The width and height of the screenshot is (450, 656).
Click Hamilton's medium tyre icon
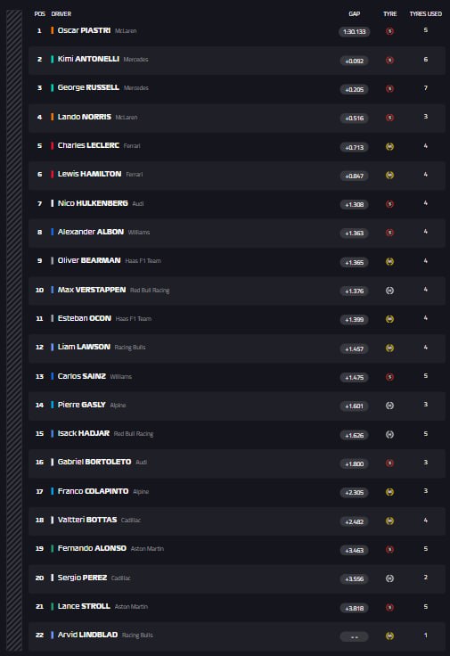point(389,176)
